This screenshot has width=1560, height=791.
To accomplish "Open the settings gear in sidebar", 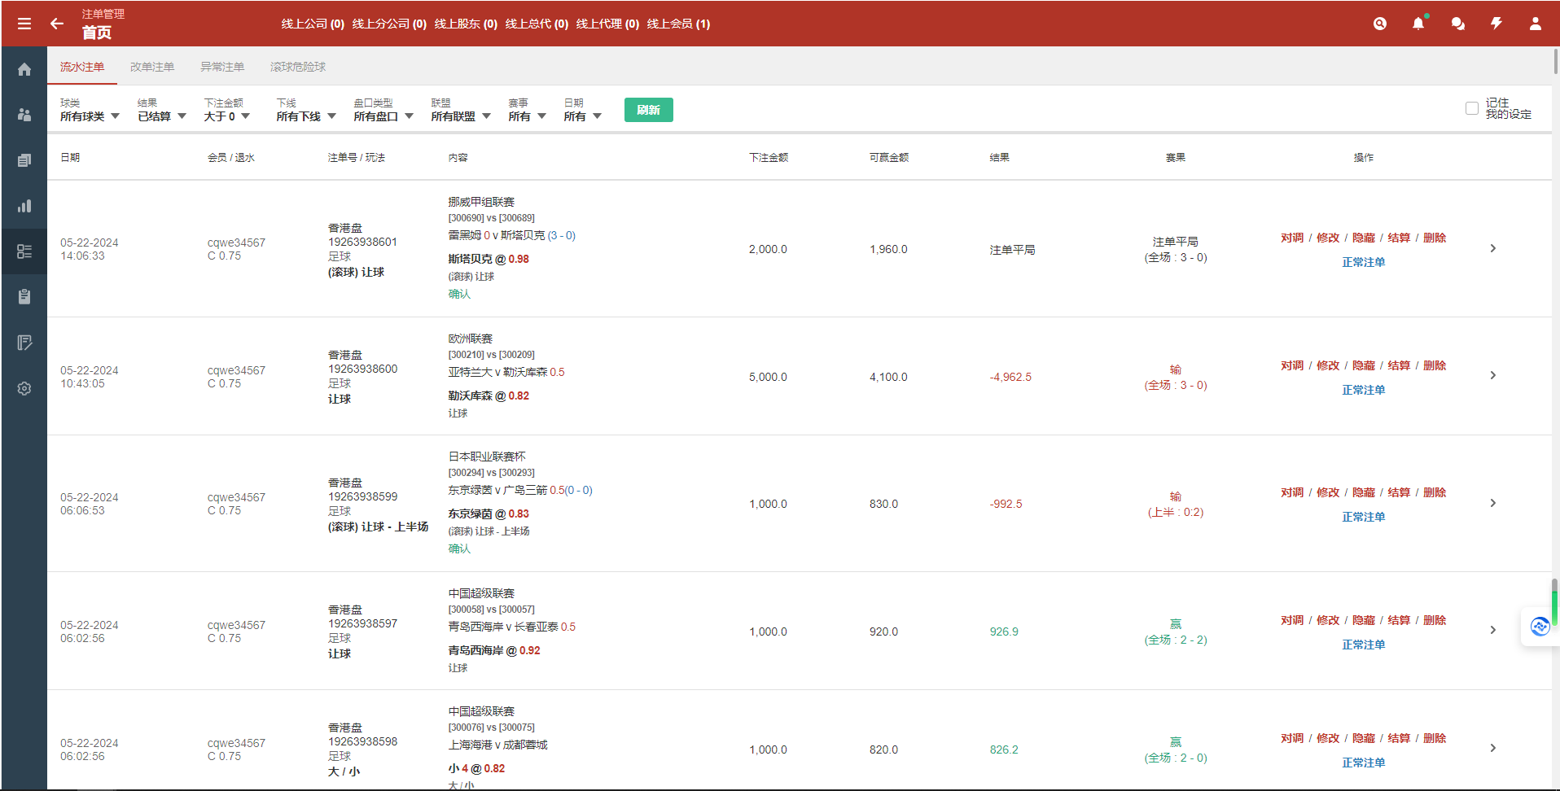I will (x=24, y=388).
